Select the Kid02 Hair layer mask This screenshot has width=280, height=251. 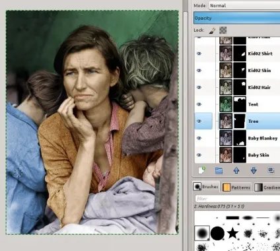click(240, 87)
